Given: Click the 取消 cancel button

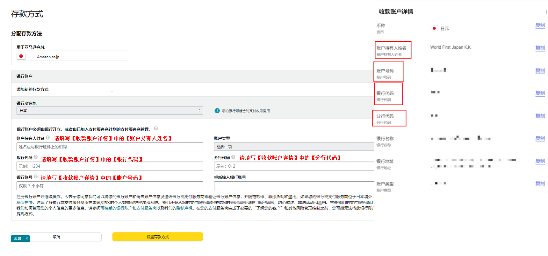Looking at the screenshot, I should [56, 237].
